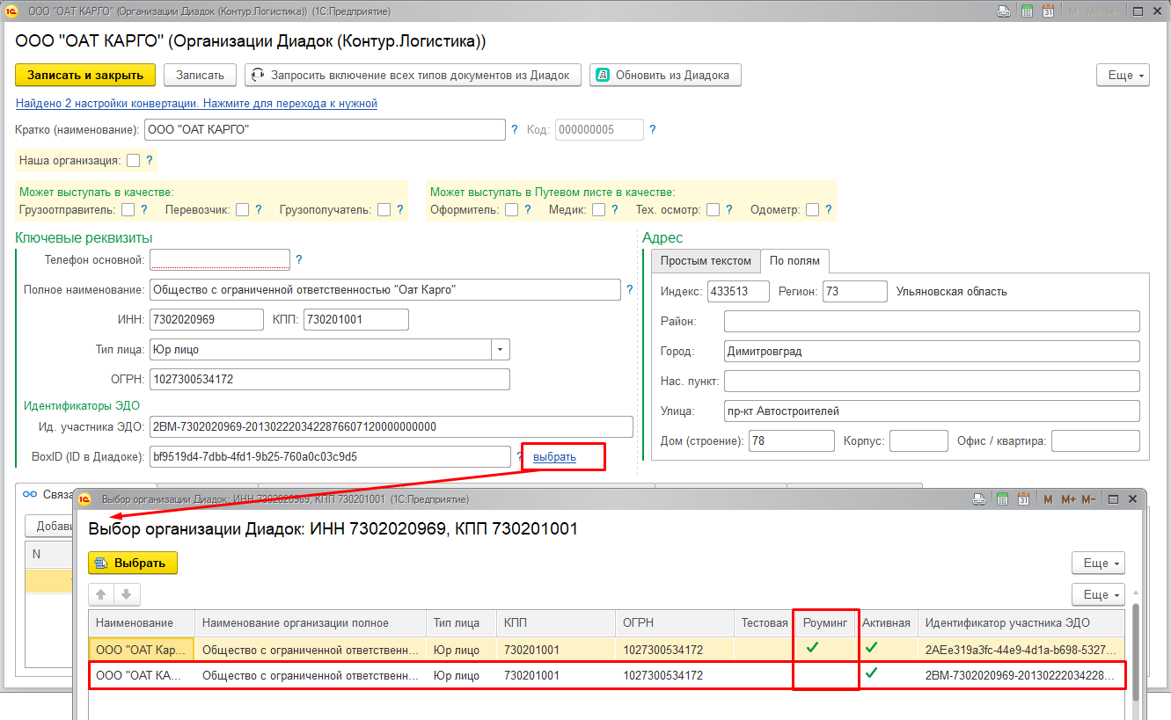The width and height of the screenshot is (1171, 720).
Task: Click the print icon in the Выбор организации window
Action: pyautogui.click(x=979, y=498)
